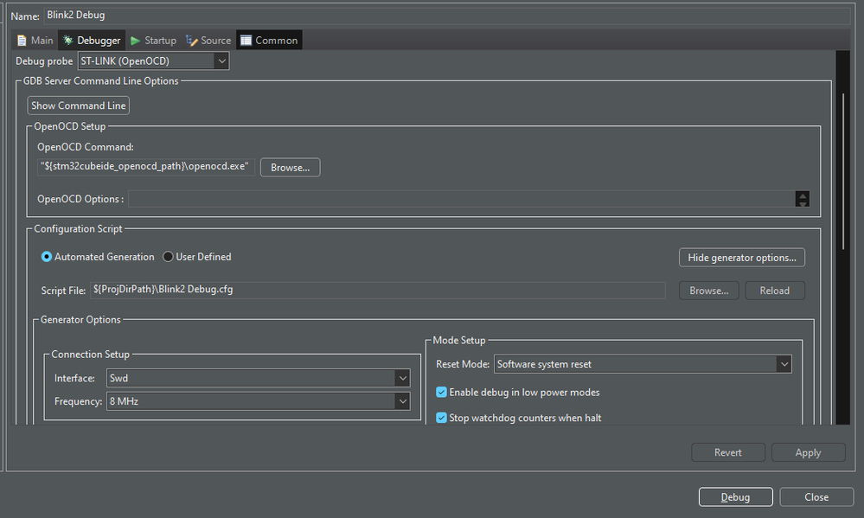Open the Frequency dropdown showing 8 MHz
This screenshot has height=518, width=864.
258,401
